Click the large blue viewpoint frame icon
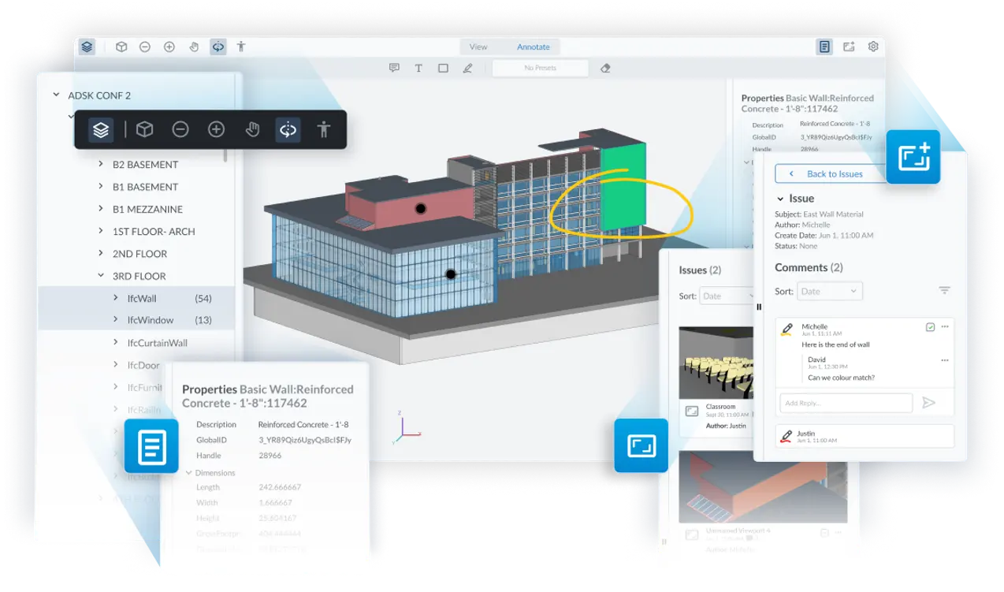Viewport: 1004px width, 592px height. (641, 445)
